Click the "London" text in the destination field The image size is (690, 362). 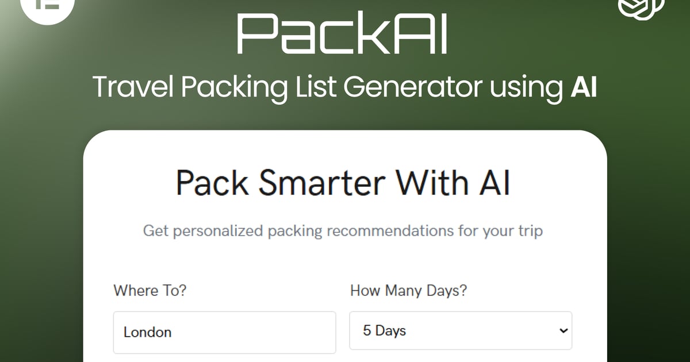[148, 332]
